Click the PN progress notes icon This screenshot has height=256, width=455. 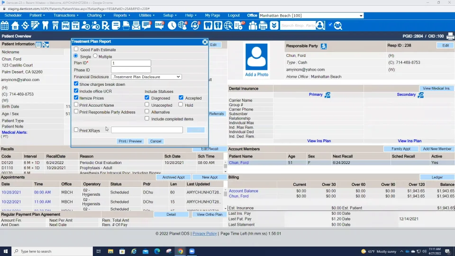coord(65,26)
